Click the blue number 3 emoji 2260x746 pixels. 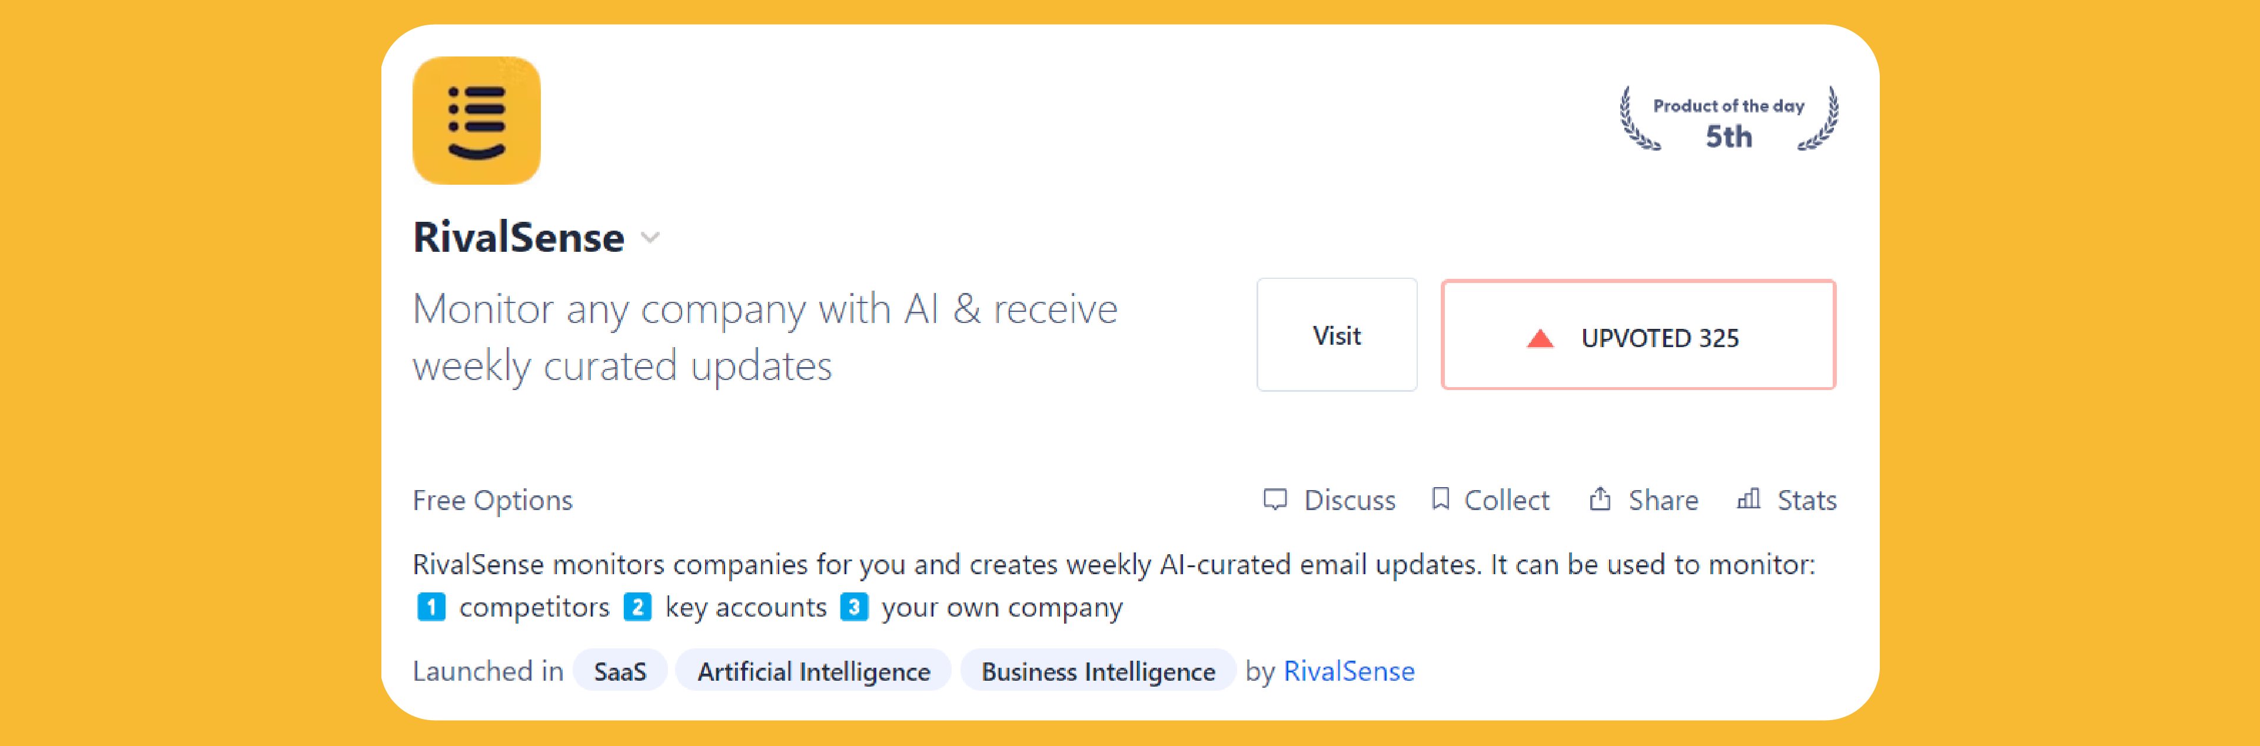pos(853,607)
